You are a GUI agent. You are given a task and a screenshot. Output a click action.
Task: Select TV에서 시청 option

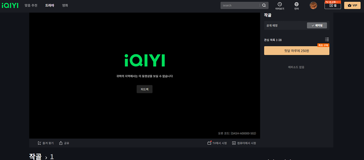click(217, 143)
